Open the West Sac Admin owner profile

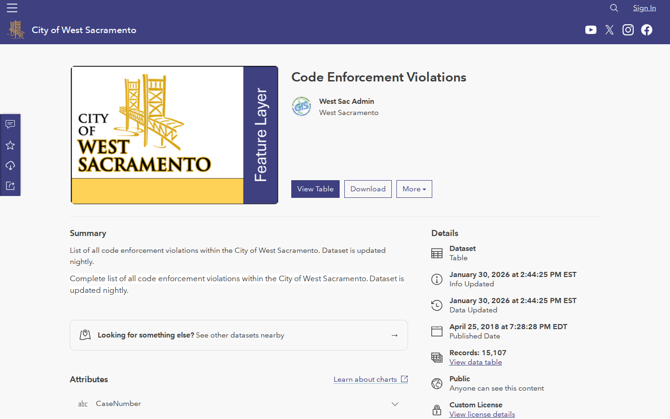tap(347, 101)
